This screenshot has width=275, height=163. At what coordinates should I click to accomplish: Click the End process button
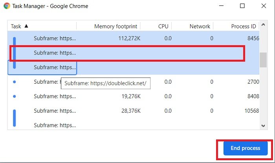tap(245, 148)
